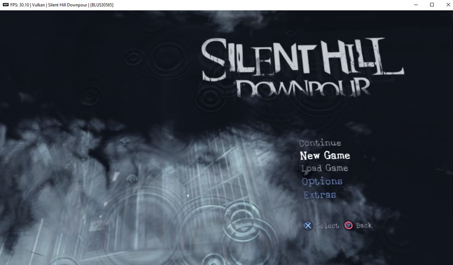
Task: Click the Select prompt label
Action: pyautogui.click(x=327, y=225)
